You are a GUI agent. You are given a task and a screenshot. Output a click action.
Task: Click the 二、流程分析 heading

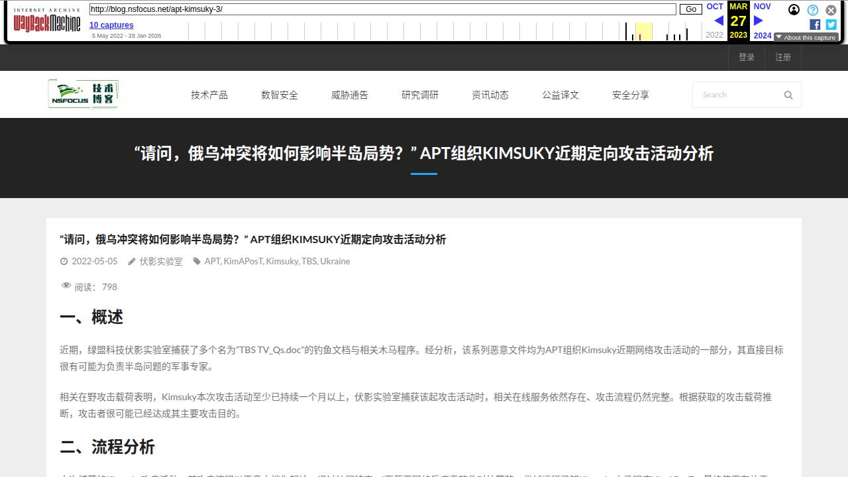[x=107, y=447]
